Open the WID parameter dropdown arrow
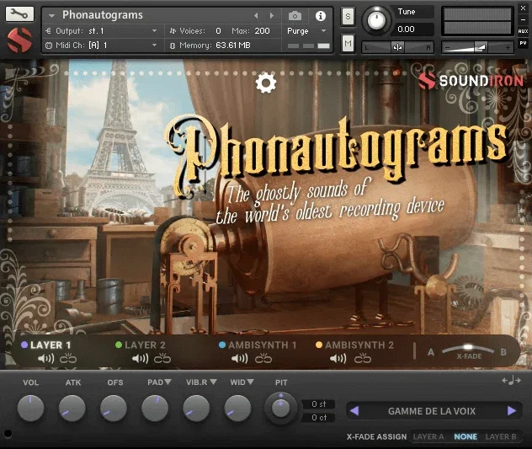Image resolution: width=532 pixels, height=449 pixels. [250, 382]
